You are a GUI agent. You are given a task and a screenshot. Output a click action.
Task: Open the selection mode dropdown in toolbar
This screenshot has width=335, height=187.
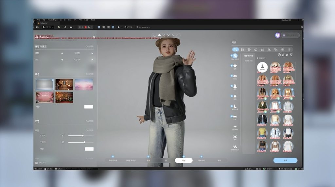coord(48,27)
